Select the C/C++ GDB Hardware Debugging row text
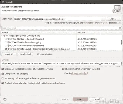 [26, 42]
